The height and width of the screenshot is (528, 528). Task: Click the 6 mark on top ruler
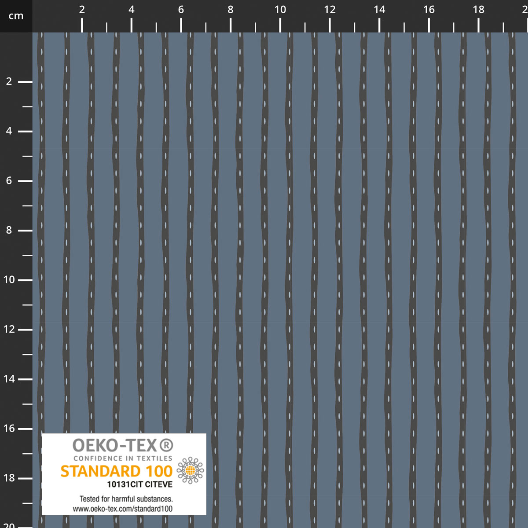click(181, 10)
